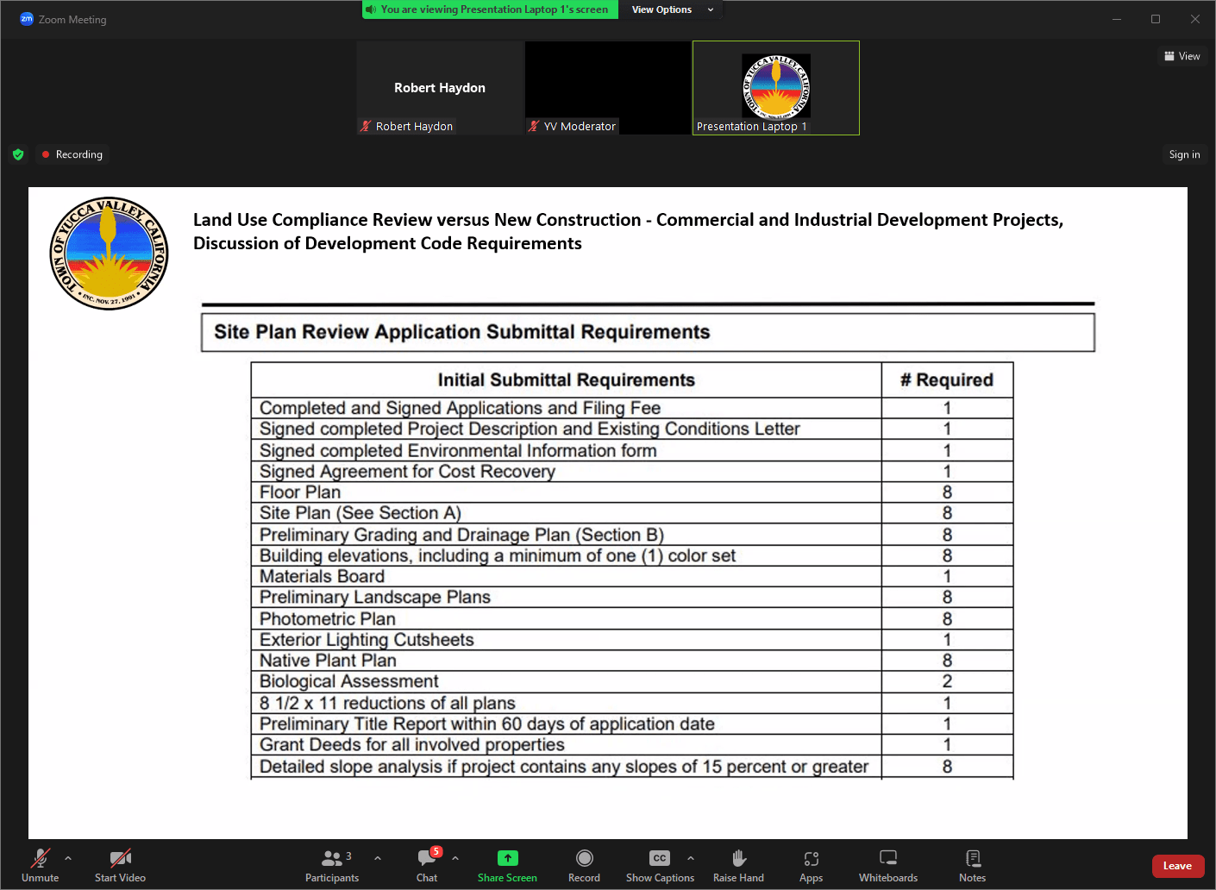The width and height of the screenshot is (1216, 890).
Task: Expand audio options arrow next to Unmute
Action: [x=68, y=858]
